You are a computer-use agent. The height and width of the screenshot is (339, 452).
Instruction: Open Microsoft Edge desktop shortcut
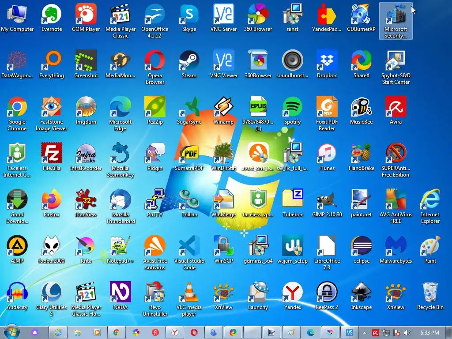(x=120, y=114)
